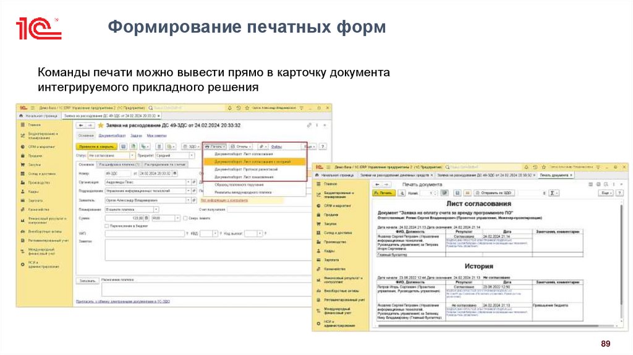Expand the Планирование dropdown
Image resolution: width=633 pixels, height=355 pixels.
(x=156, y=209)
